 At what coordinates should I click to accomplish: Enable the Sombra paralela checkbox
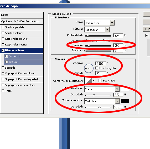point(3,27)
